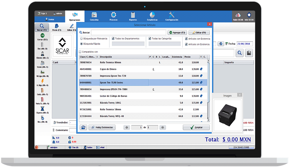Uncheck Artículos sin Existencia

(x=186, y=44)
